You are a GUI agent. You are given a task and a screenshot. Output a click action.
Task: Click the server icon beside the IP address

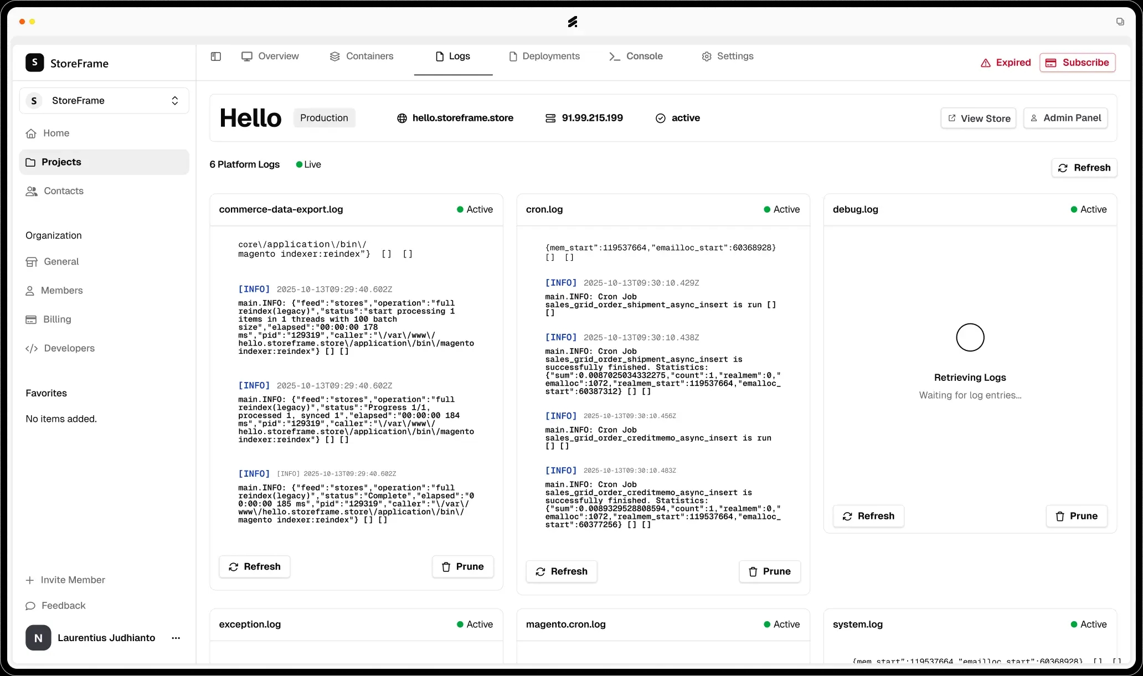(x=550, y=118)
